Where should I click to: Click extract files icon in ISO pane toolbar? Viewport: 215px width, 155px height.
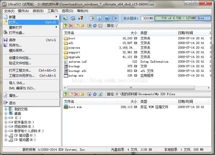89,26
